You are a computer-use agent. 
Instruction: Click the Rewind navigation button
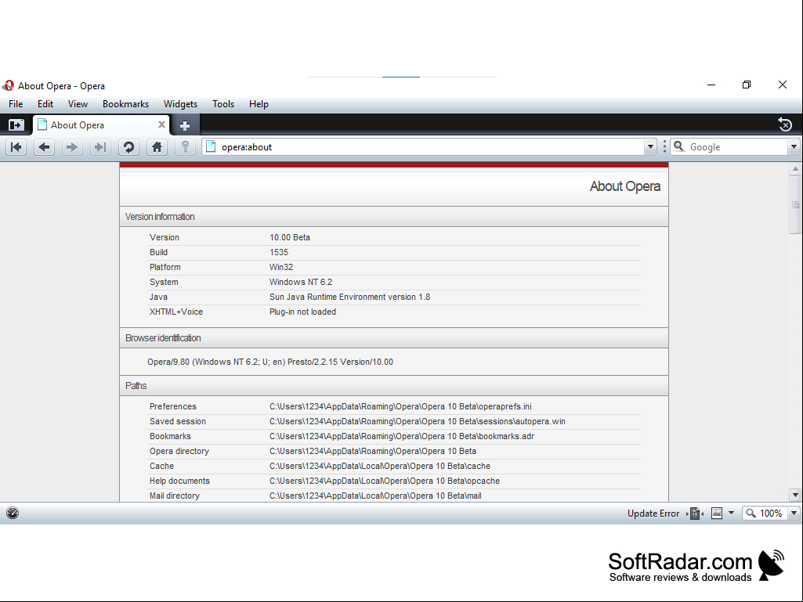coord(16,147)
